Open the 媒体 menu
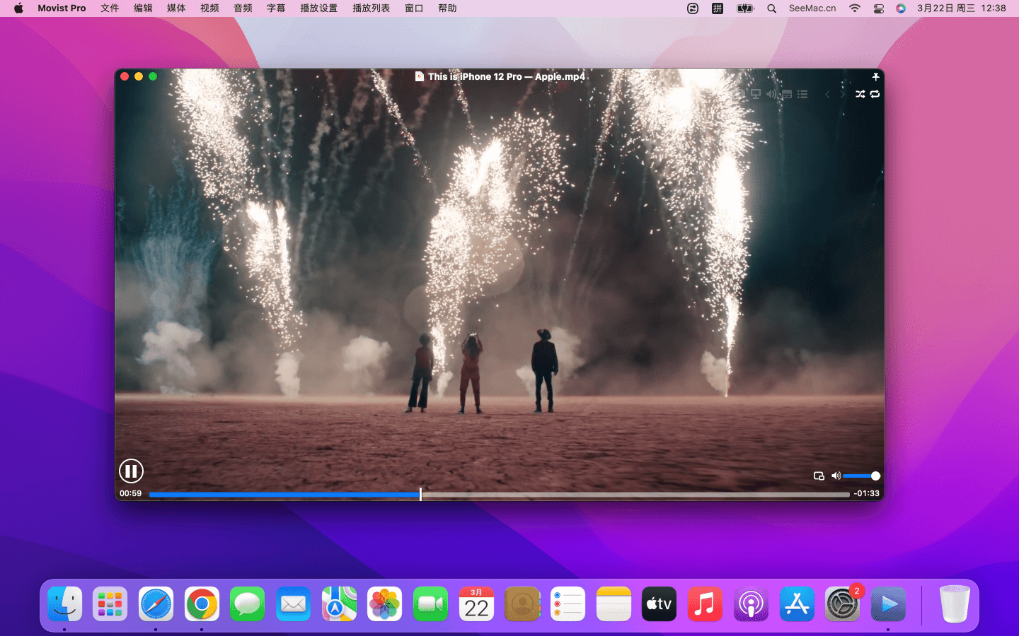 point(176,8)
